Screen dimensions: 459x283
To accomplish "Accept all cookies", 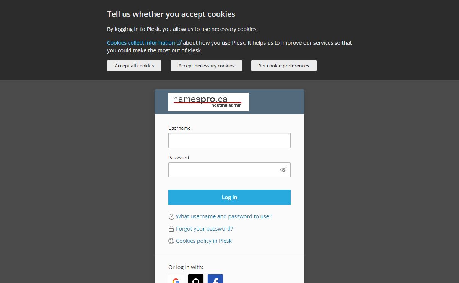I will click(x=134, y=66).
